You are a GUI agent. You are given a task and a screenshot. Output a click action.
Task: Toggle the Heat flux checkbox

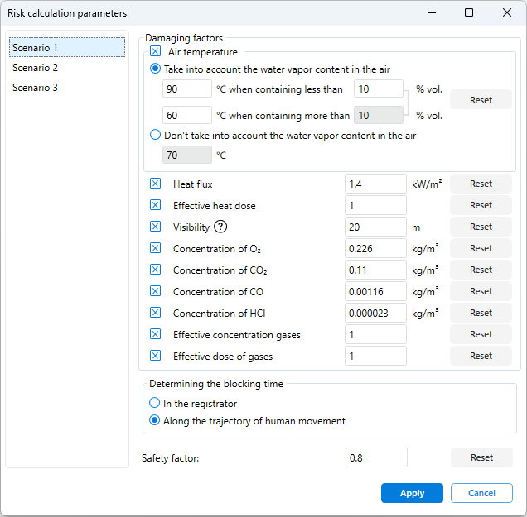point(156,184)
